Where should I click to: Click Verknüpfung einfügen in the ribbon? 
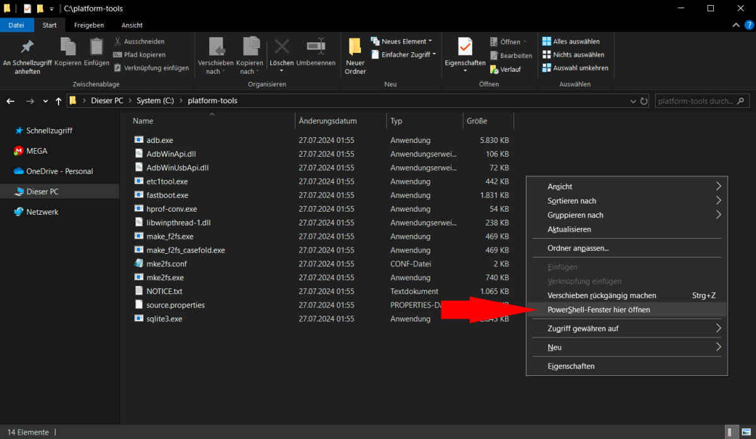point(151,68)
